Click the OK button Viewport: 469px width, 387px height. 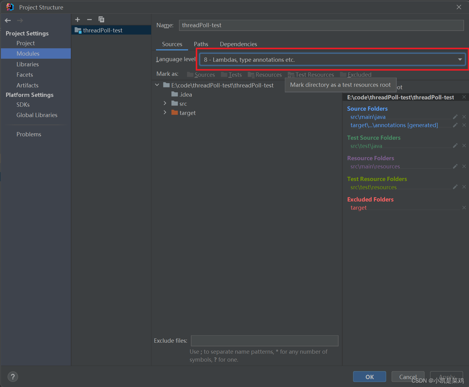point(369,377)
